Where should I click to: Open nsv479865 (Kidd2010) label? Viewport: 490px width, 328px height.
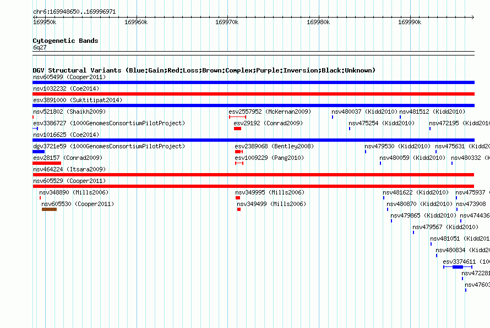click(x=423, y=215)
